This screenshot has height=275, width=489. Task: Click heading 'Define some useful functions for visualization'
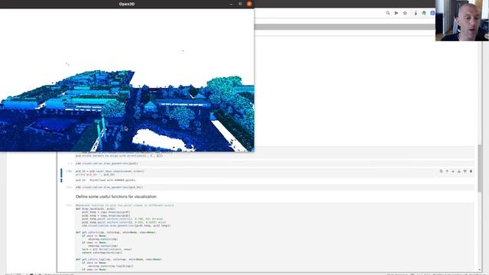pyautogui.click(x=116, y=197)
